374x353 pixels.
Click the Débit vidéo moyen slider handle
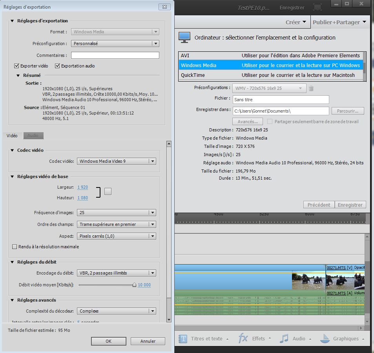click(x=134, y=285)
